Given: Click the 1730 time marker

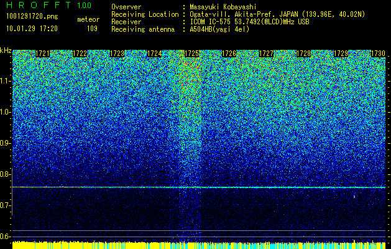Looking at the screenshot, I should [378, 54].
